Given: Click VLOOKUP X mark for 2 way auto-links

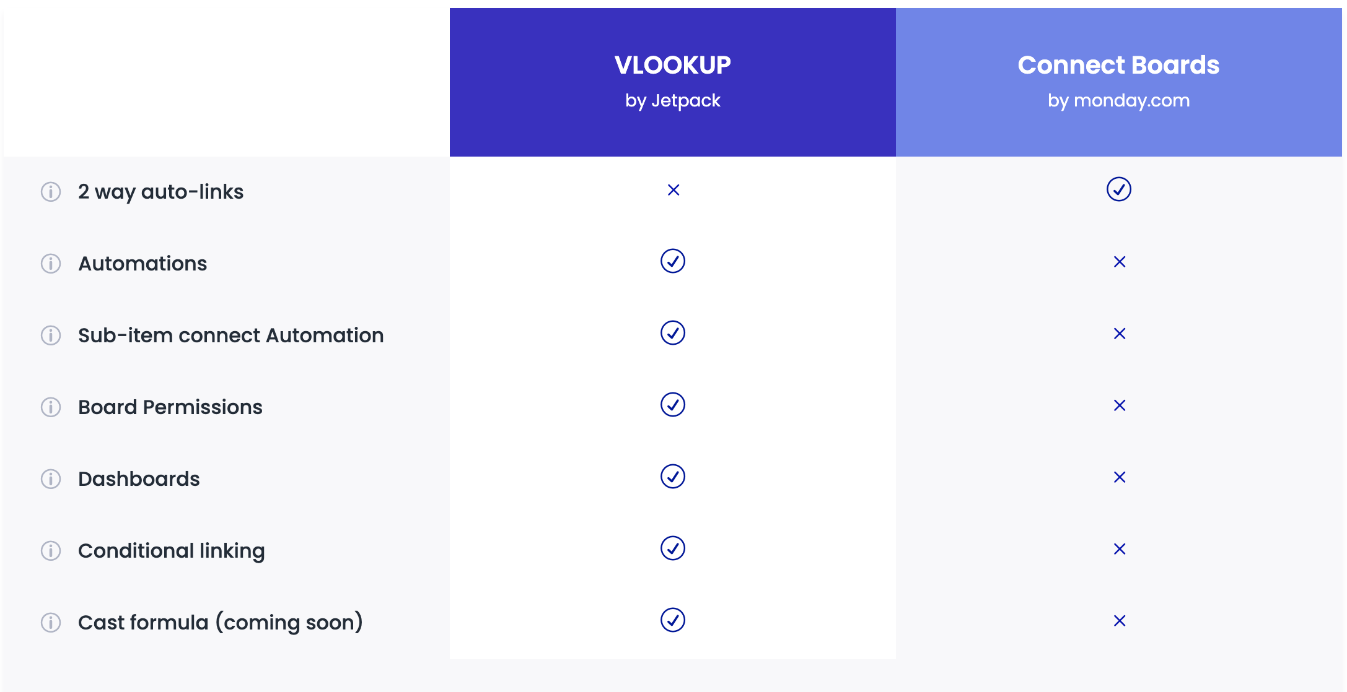Looking at the screenshot, I should (673, 190).
